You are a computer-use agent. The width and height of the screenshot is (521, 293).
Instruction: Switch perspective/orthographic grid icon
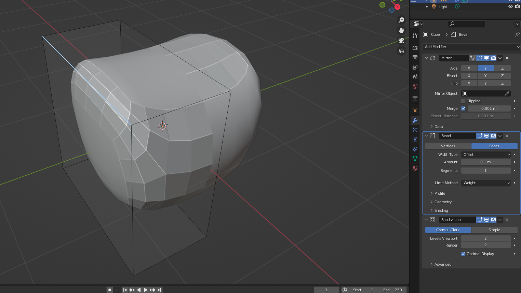point(401,51)
